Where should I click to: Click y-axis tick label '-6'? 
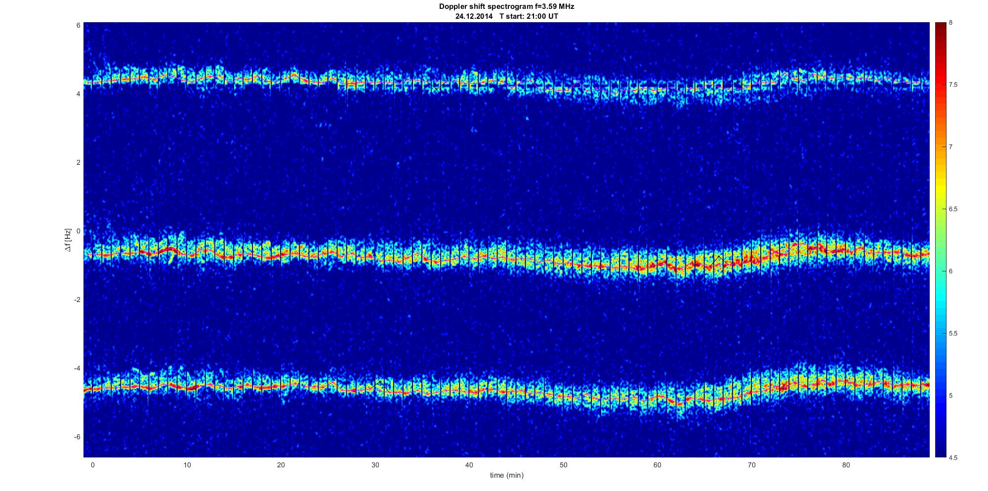pyautogui.click(x=77, y=437)
